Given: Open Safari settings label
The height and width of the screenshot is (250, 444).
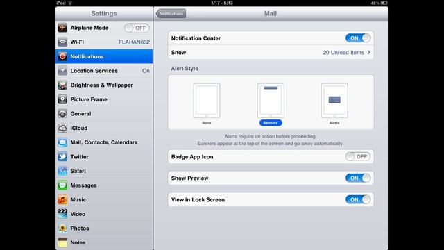Looking at the screenshot, I should coord(78,171).
